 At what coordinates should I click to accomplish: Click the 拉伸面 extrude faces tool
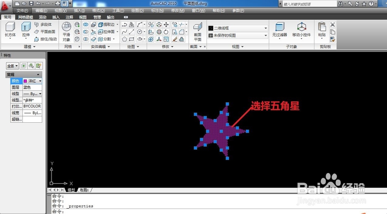tap(106, 32)
